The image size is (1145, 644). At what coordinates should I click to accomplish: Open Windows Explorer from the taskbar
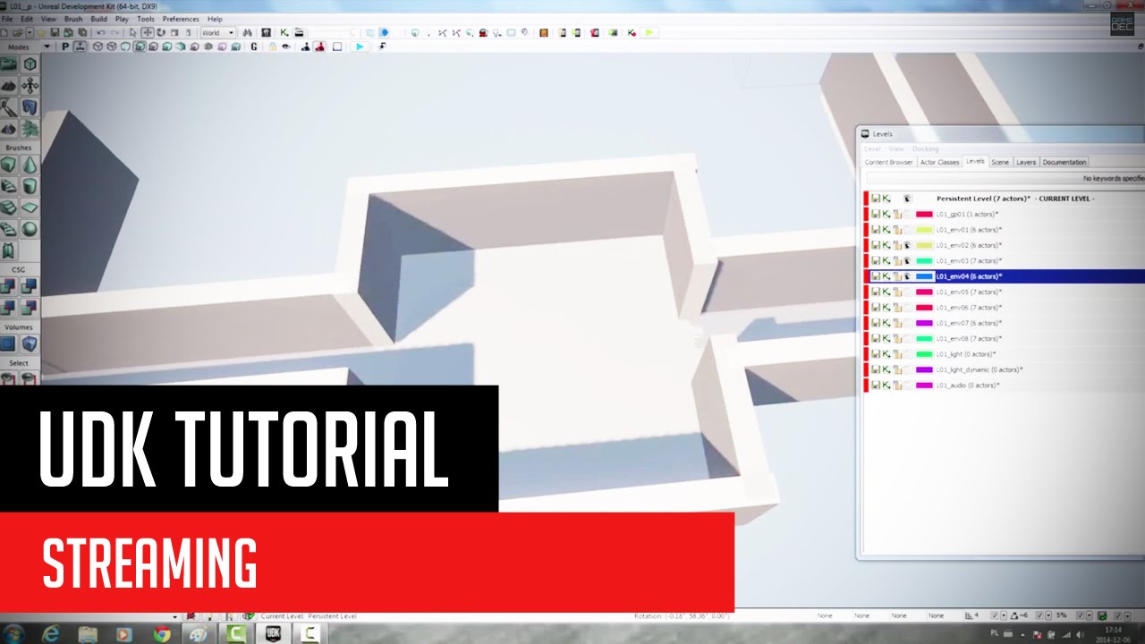point(88,633)
